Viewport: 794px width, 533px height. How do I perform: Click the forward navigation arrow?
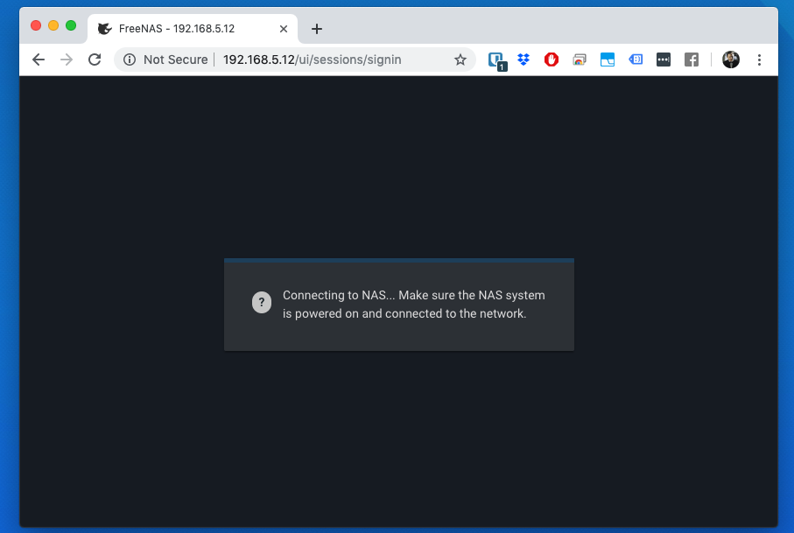(67, 60)
